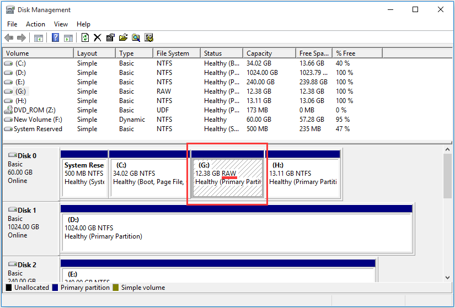This screenshot has height=308, width=455.
Task: Open Help using the blue question mark icon
Action: click(x=55, y=37)
